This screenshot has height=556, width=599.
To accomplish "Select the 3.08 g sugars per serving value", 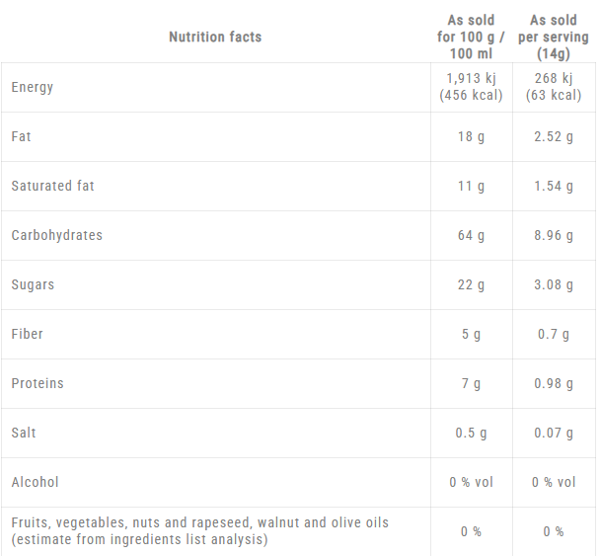I will pyautogui.click(x=553, y=284).
